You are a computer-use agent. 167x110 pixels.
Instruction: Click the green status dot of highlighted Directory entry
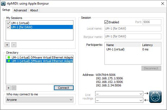point(9,61)
